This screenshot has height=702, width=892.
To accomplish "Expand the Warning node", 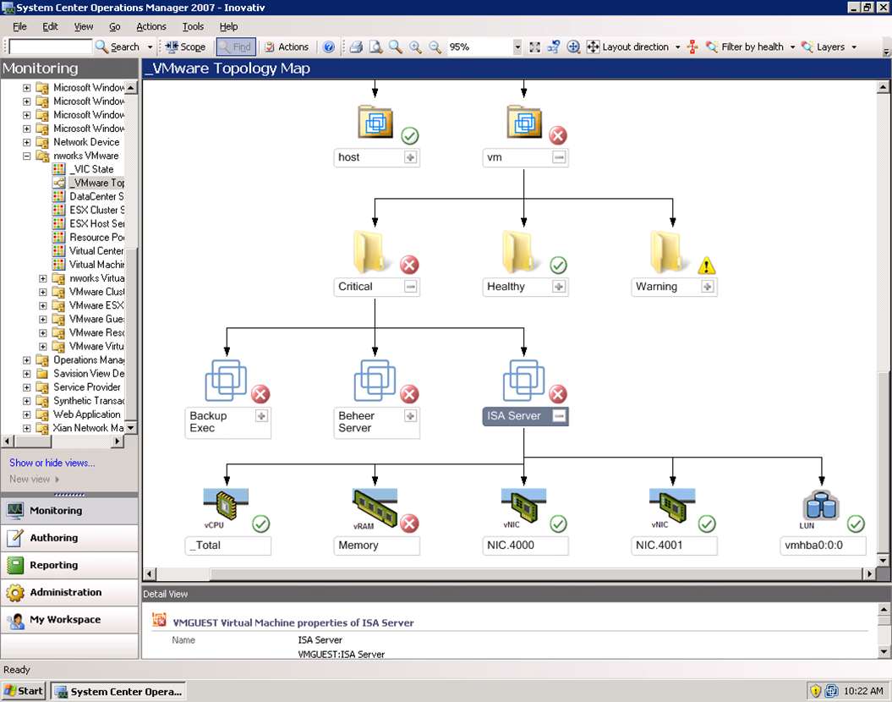I will (x=708, y=287).
